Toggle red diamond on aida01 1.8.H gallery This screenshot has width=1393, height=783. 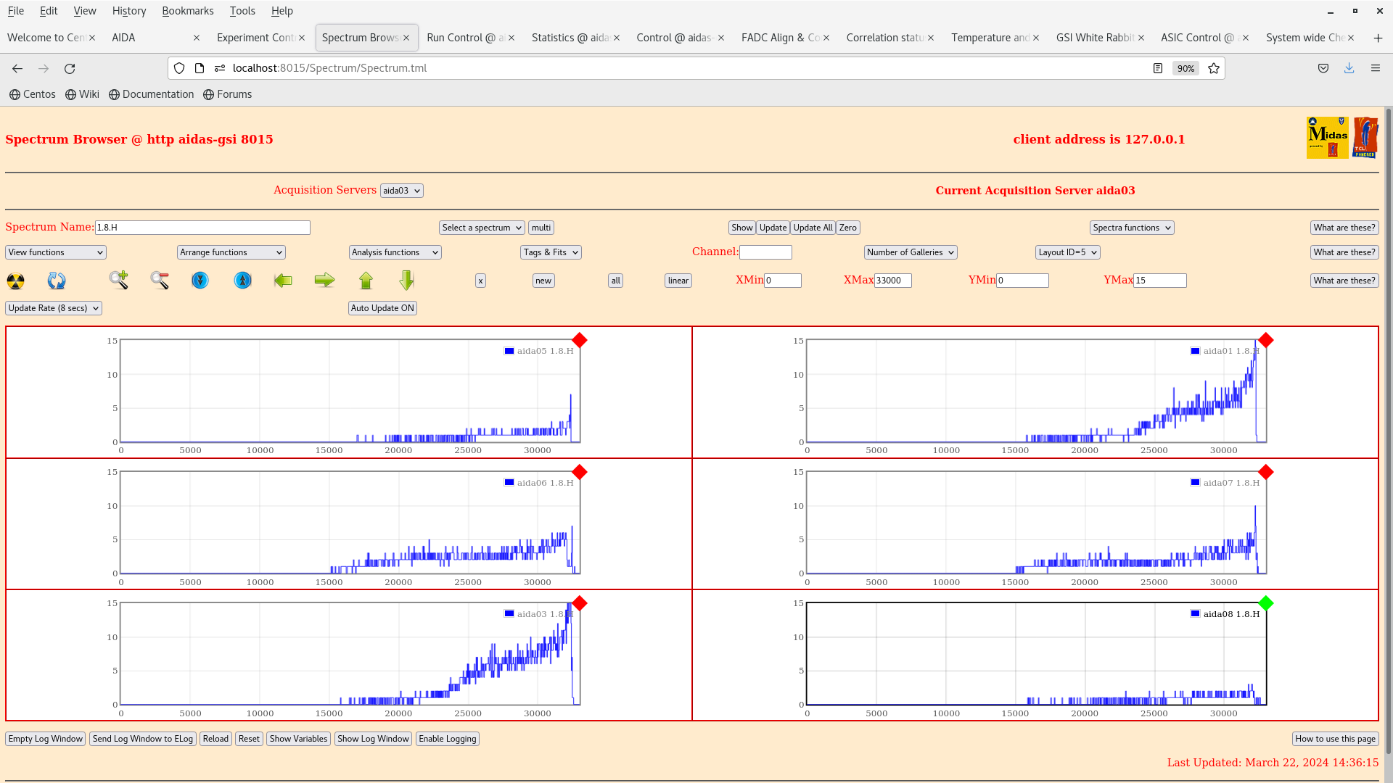[x=1265, y=340]
